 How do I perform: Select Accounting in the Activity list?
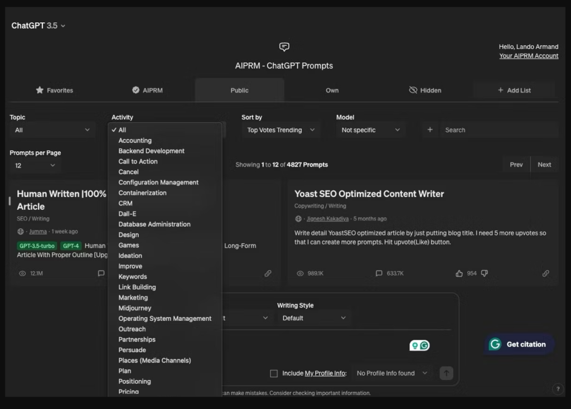pyautogui.click(x=165, y=141)
